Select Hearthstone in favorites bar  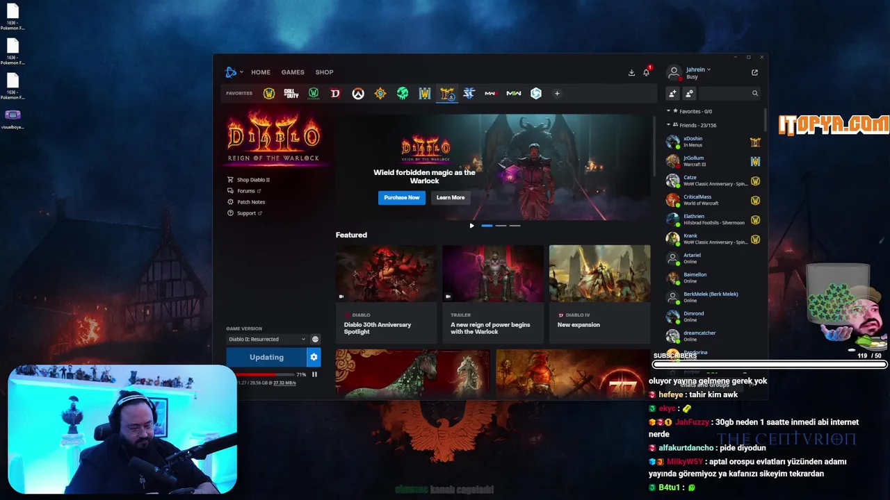[x=380, y=93]
